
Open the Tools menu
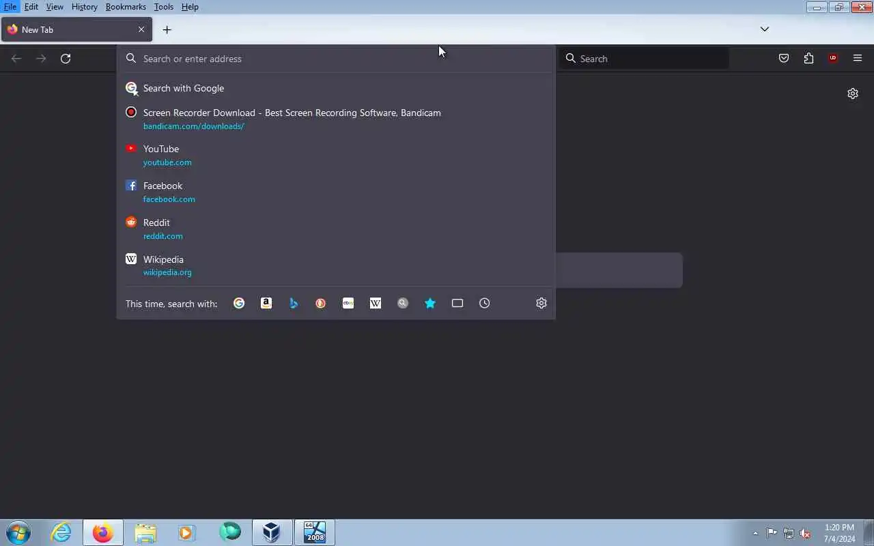(x=164, y=7)
